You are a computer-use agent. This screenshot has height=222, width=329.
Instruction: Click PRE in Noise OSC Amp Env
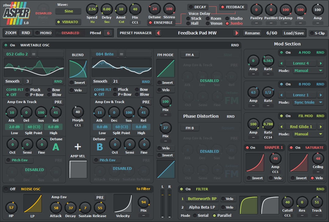click(x=100, y=197)
